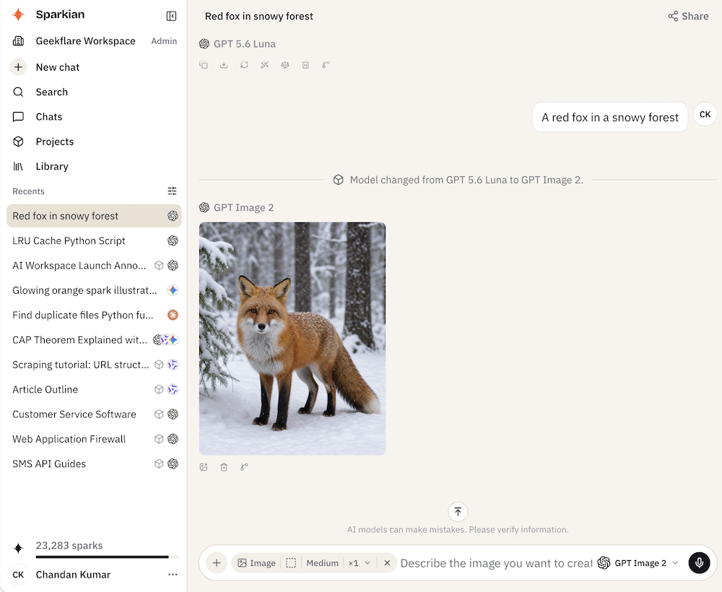Toggle the Image mode chip in composer
Screen dimensions: 722x592
tap(256, 563)
